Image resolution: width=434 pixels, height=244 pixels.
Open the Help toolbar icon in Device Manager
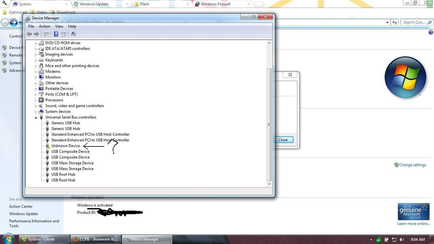click(56, 34)
